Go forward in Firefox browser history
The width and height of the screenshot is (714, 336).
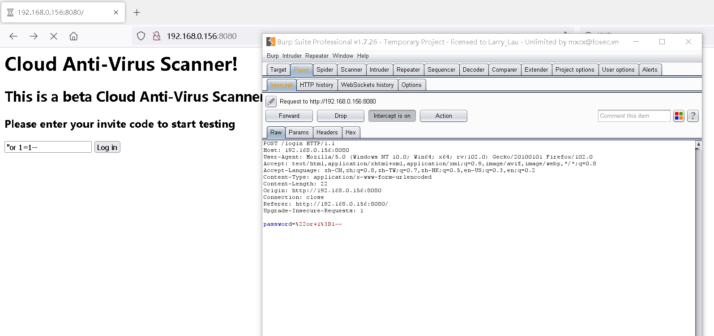pyautogui.click(x=34, y=36)
